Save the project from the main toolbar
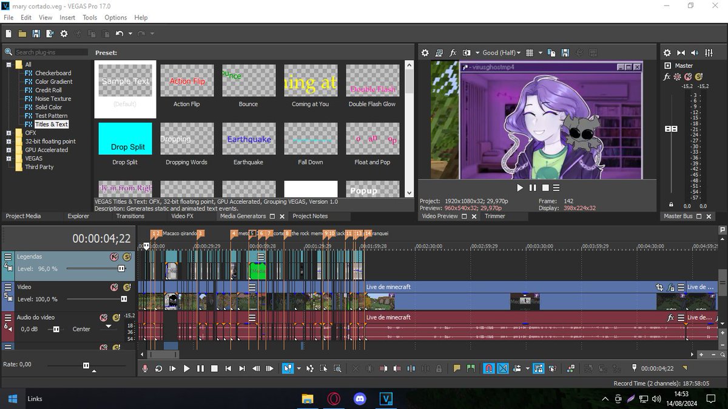This screenshot has height=409, width=728. tap(36, 33)
